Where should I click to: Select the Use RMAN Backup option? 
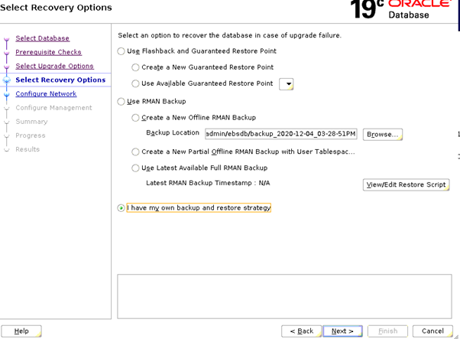pyautogui.click(x=121, y=102)
